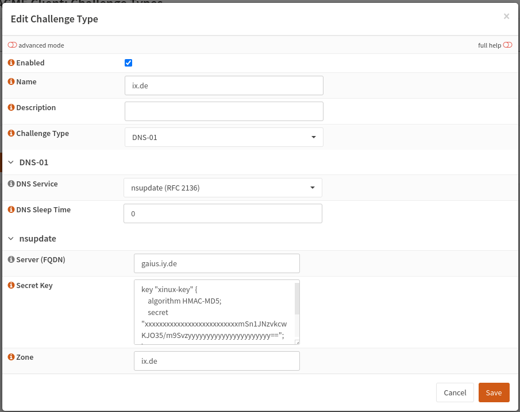Click the DNS Sleep Time info icon
The width and height of the screenshot is (520, 412).
click(11, 209)
